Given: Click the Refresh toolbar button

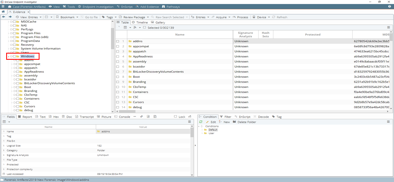Looking at the screenshot, I should pyautogui.click(x=280, y=17).
